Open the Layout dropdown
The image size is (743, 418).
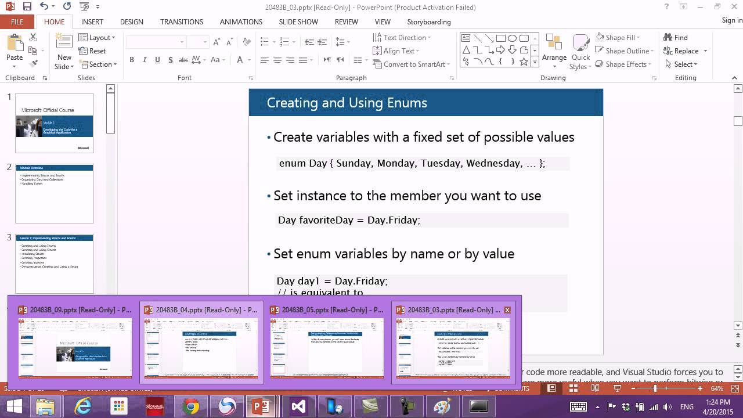click(97, 37)
